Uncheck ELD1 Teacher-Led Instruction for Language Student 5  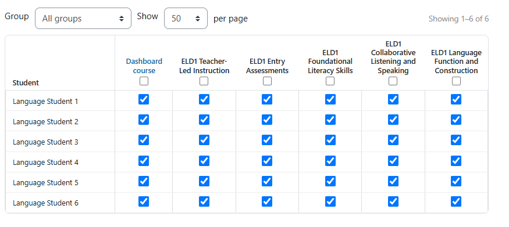pyautogui.click(x=204, y=181)
